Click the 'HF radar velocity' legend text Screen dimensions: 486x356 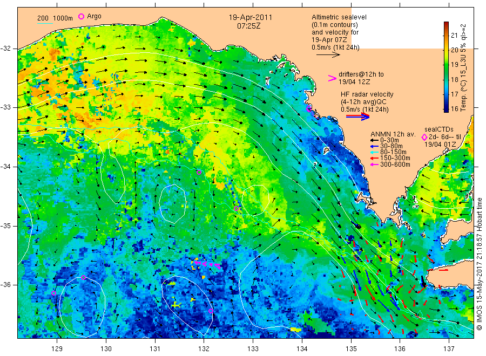tap(367, 94)
